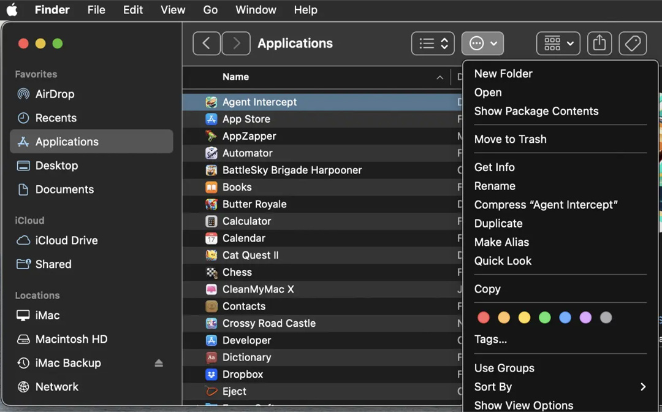Pick the purple tag color dot
The height and width of the screenshot is (412, 662).
585,318
